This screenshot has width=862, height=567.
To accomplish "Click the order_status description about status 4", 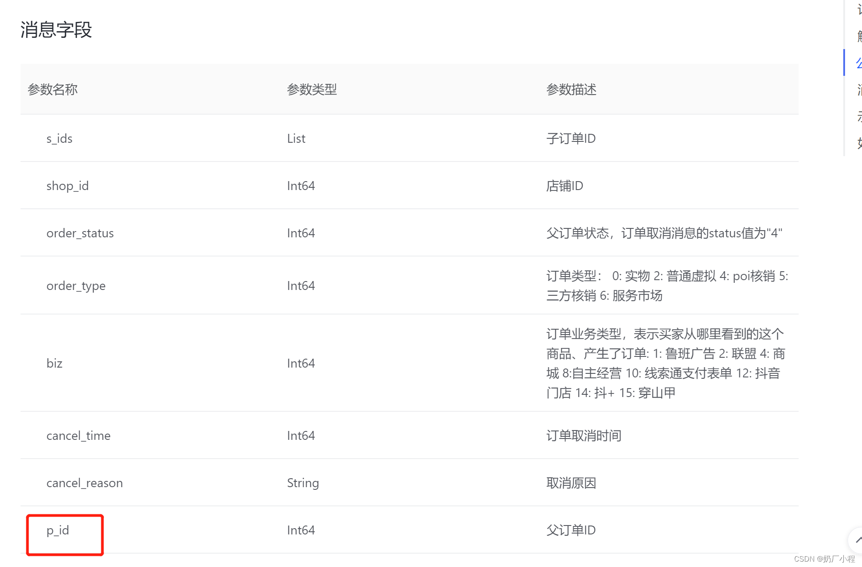I will coord(664,233).
